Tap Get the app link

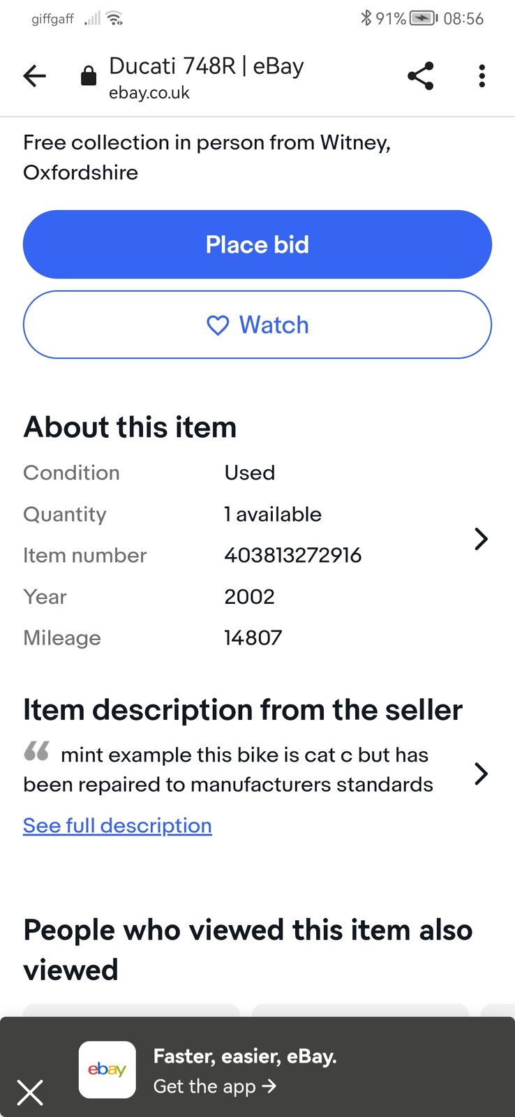(215, 1086)
